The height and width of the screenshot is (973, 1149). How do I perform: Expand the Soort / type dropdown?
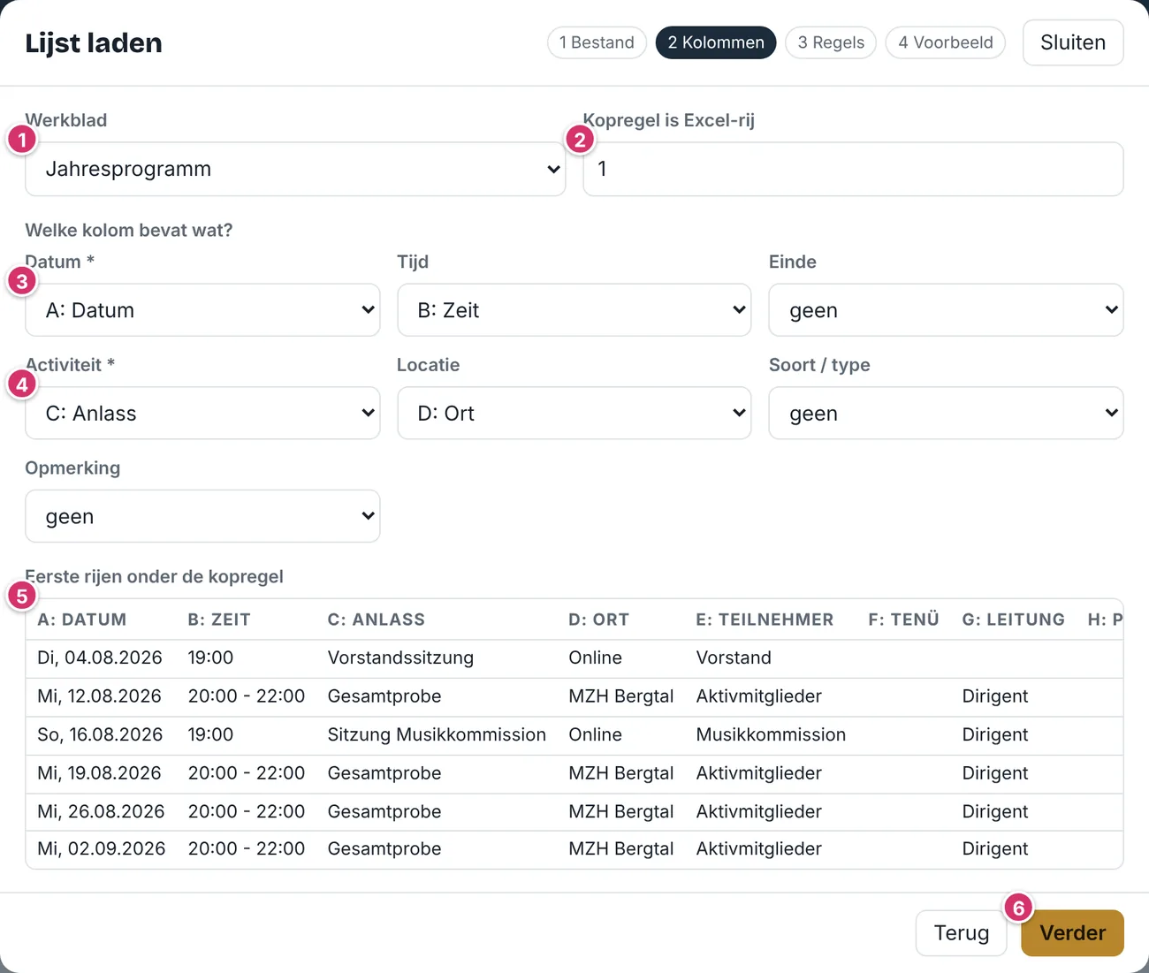(946, 413)
